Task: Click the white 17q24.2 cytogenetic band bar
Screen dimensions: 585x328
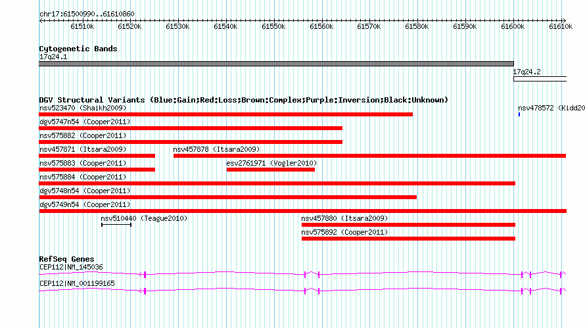Action: (540, 79)
